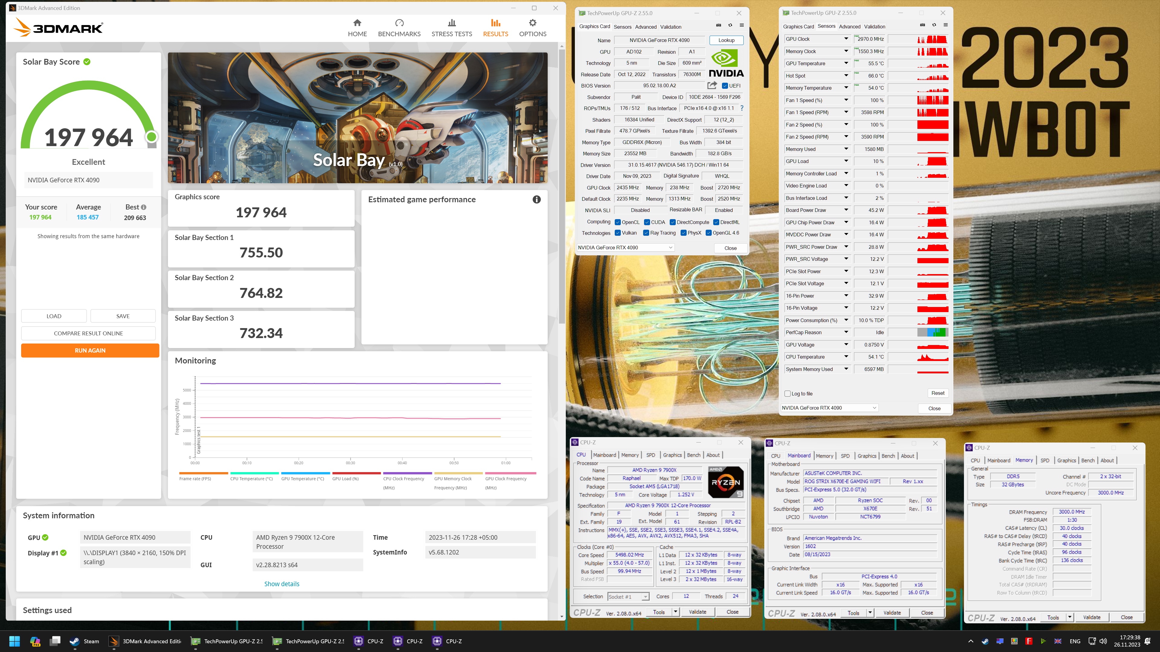Screen dimensions: 1160x652
Task: Click refresh icon in the GPU-Z Sensors window
Action: [x=934, y=25]
